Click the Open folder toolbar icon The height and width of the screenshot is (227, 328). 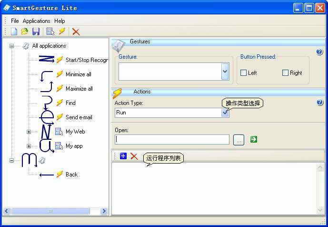25,31
